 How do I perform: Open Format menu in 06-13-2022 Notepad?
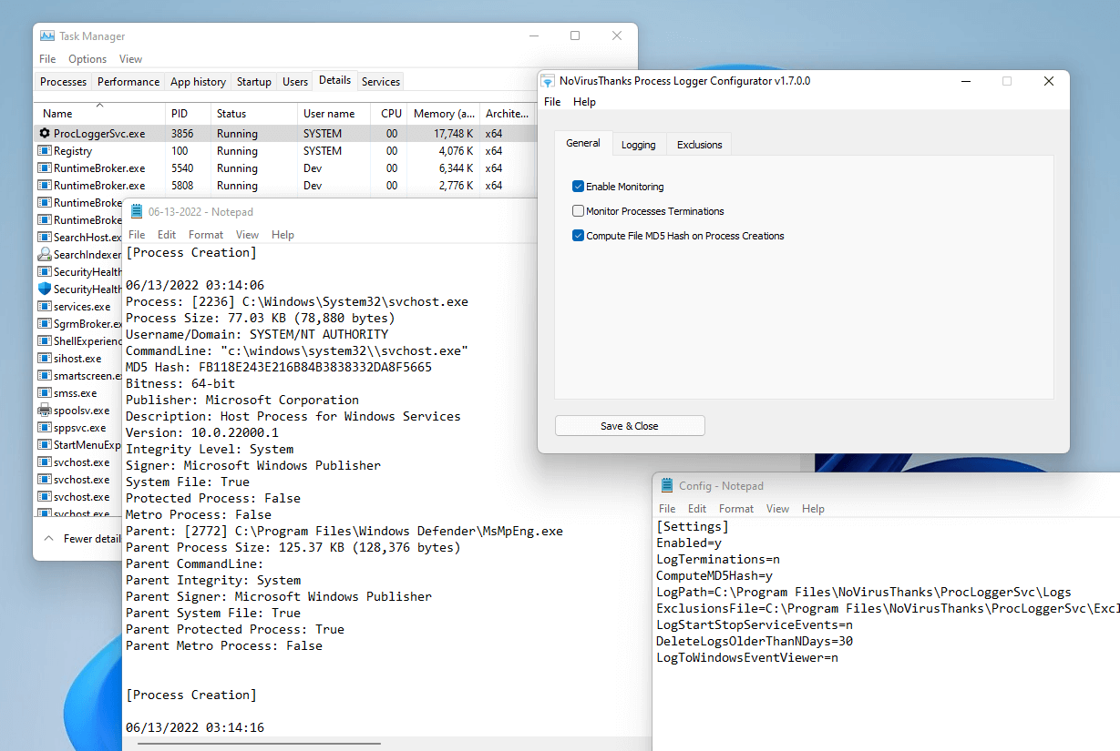[206, 235]
